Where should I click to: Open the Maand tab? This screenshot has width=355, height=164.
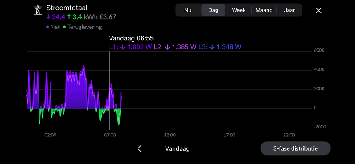pos(264,10)
